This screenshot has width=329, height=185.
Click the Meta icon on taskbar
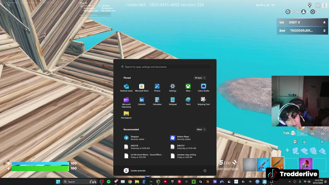(x=236, y=182)
